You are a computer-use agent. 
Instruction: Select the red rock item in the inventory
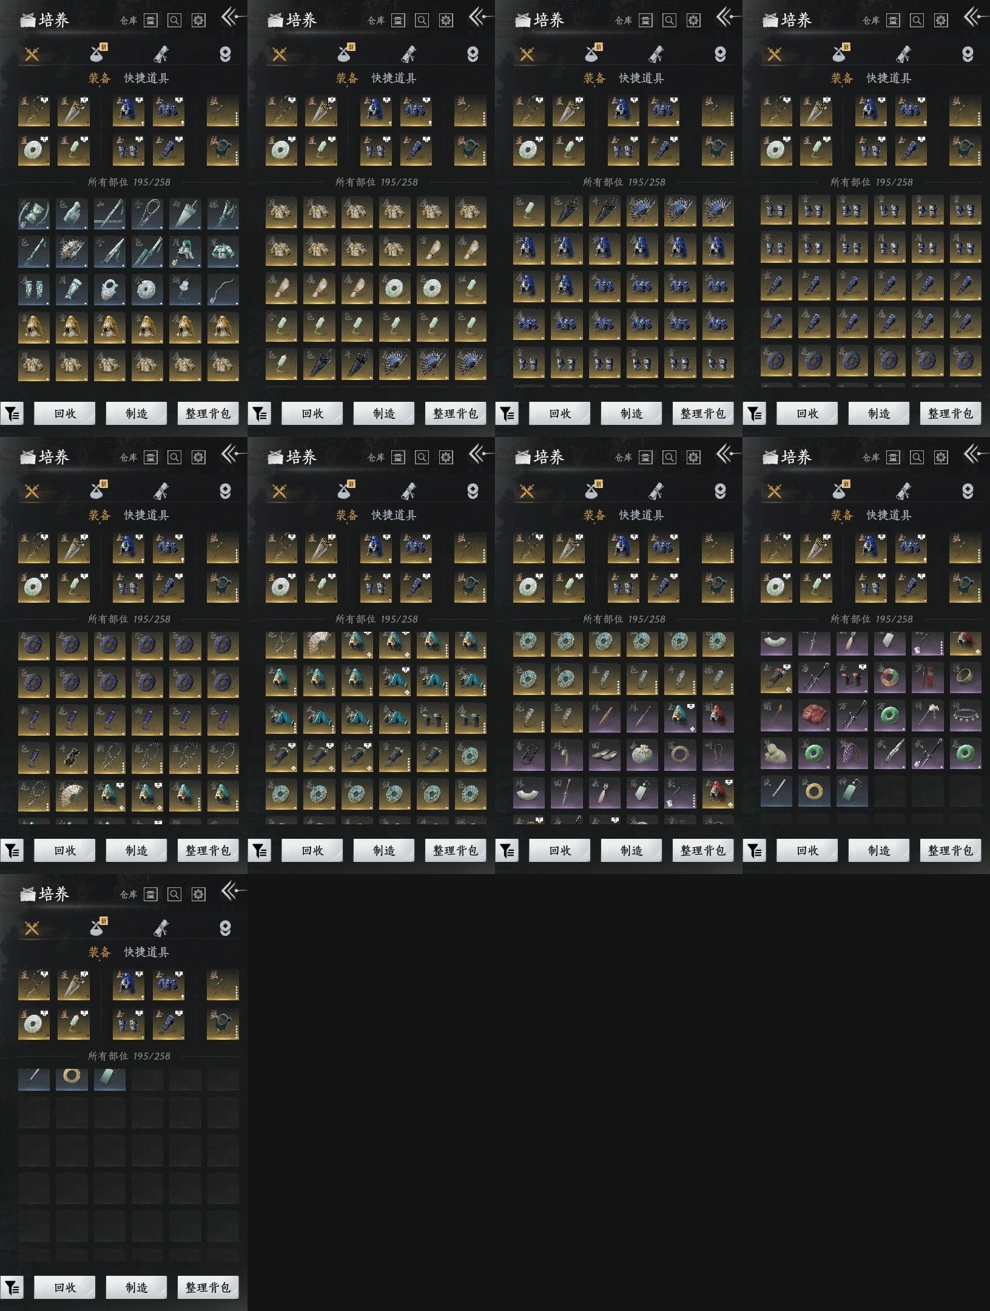point(814,716)
